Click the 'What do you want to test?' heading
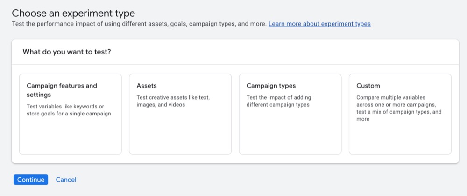 click(67, 52)
